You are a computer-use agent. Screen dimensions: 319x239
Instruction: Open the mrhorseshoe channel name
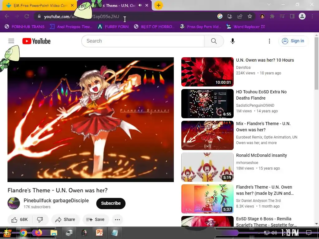coord(247,162)
